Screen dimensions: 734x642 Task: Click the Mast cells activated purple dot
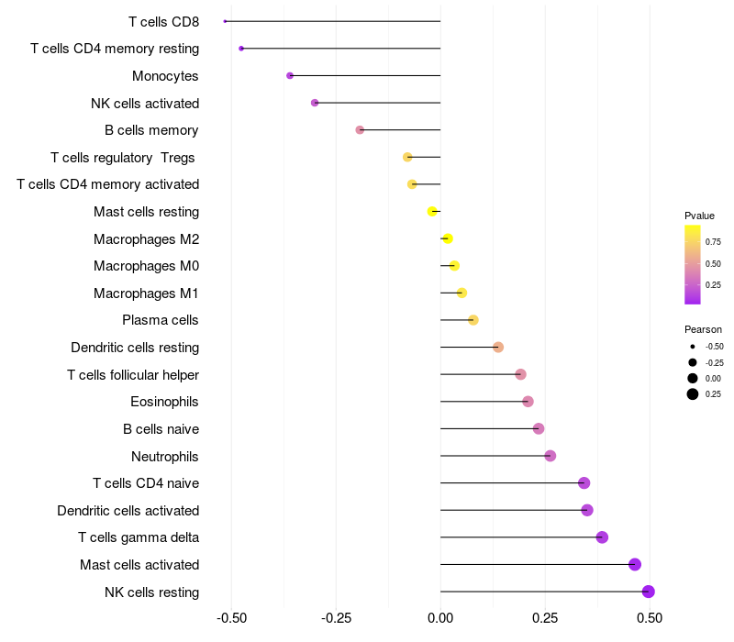tap(635, 565)
